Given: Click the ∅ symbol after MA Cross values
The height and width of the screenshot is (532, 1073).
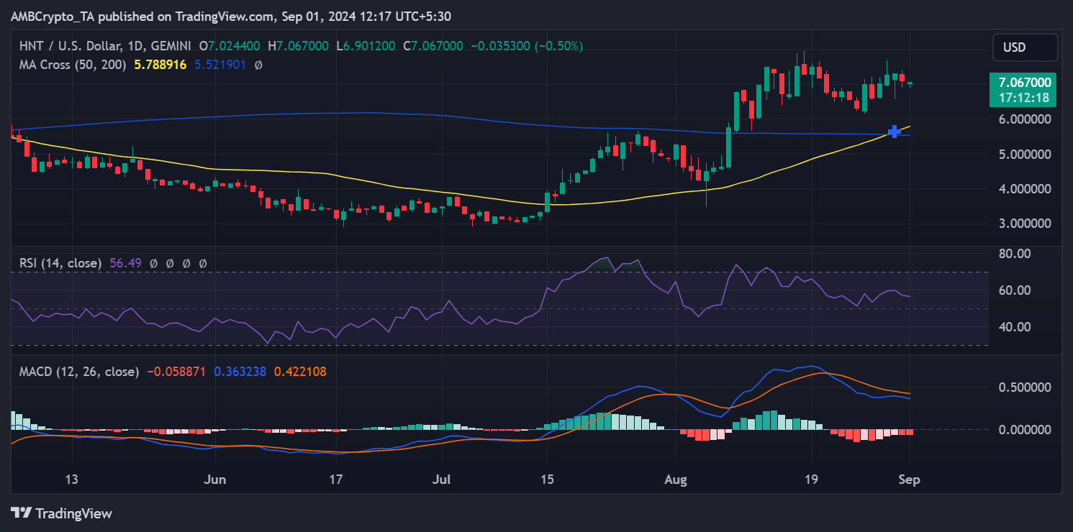Looking at the screenshot, I should (x=258, y=65).
